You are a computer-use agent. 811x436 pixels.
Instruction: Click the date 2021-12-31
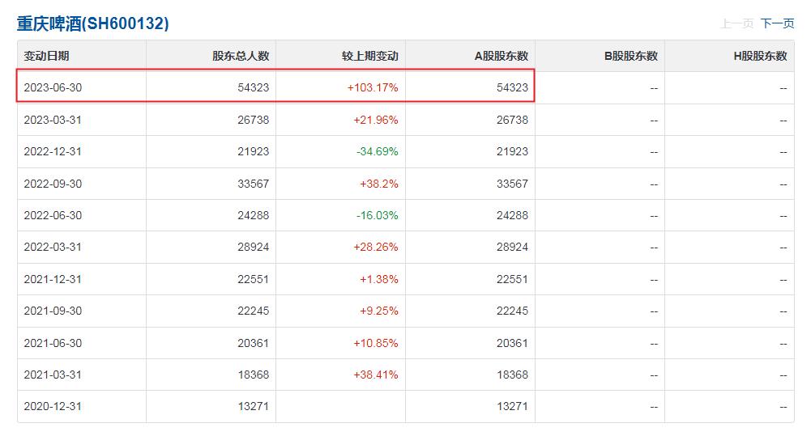tap(53, 279)
